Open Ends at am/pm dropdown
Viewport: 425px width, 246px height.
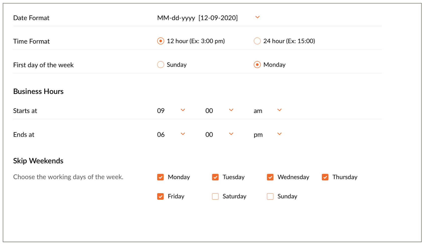pyautogui.click(x=279, y=134)
